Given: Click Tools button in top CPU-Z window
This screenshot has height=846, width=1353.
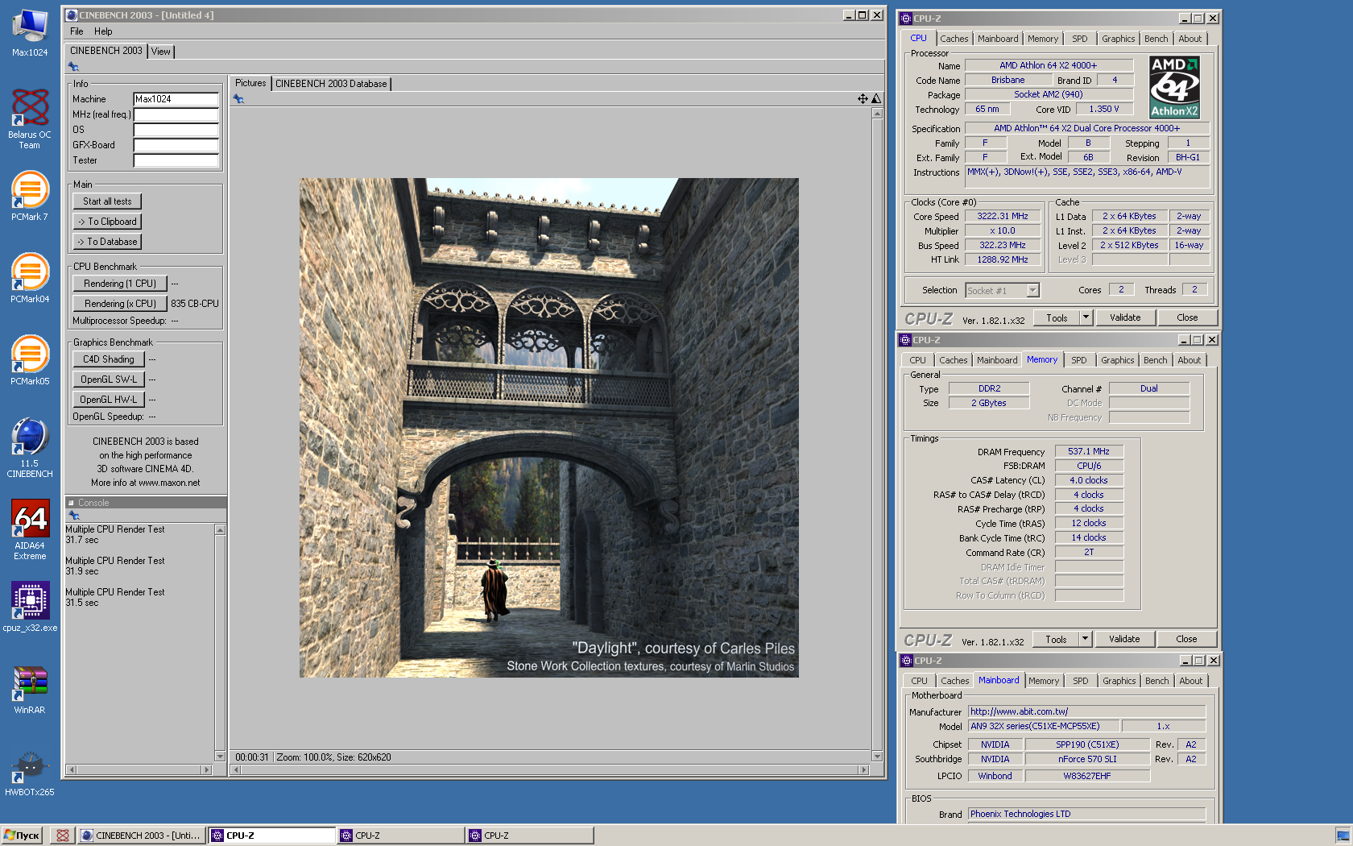Looking at the screenshot, I should 1057,317.
